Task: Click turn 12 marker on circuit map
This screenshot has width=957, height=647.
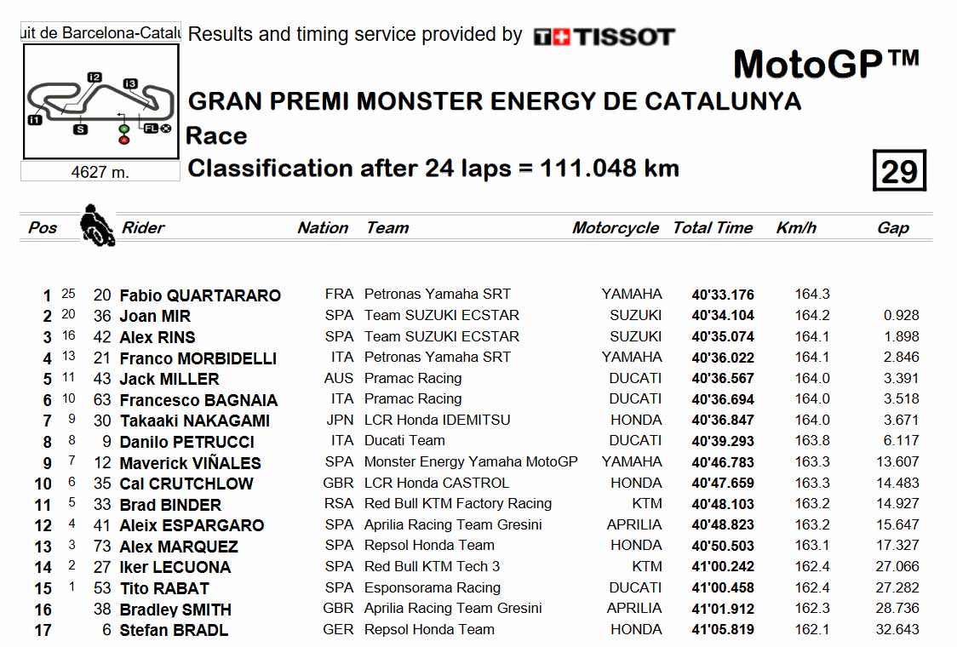Action: point(94,77)
